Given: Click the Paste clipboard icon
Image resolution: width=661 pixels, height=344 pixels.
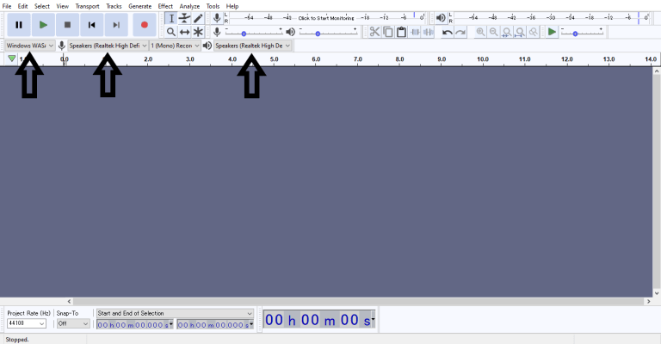Looking at the screenshot, I should click(x=401, y=32).
